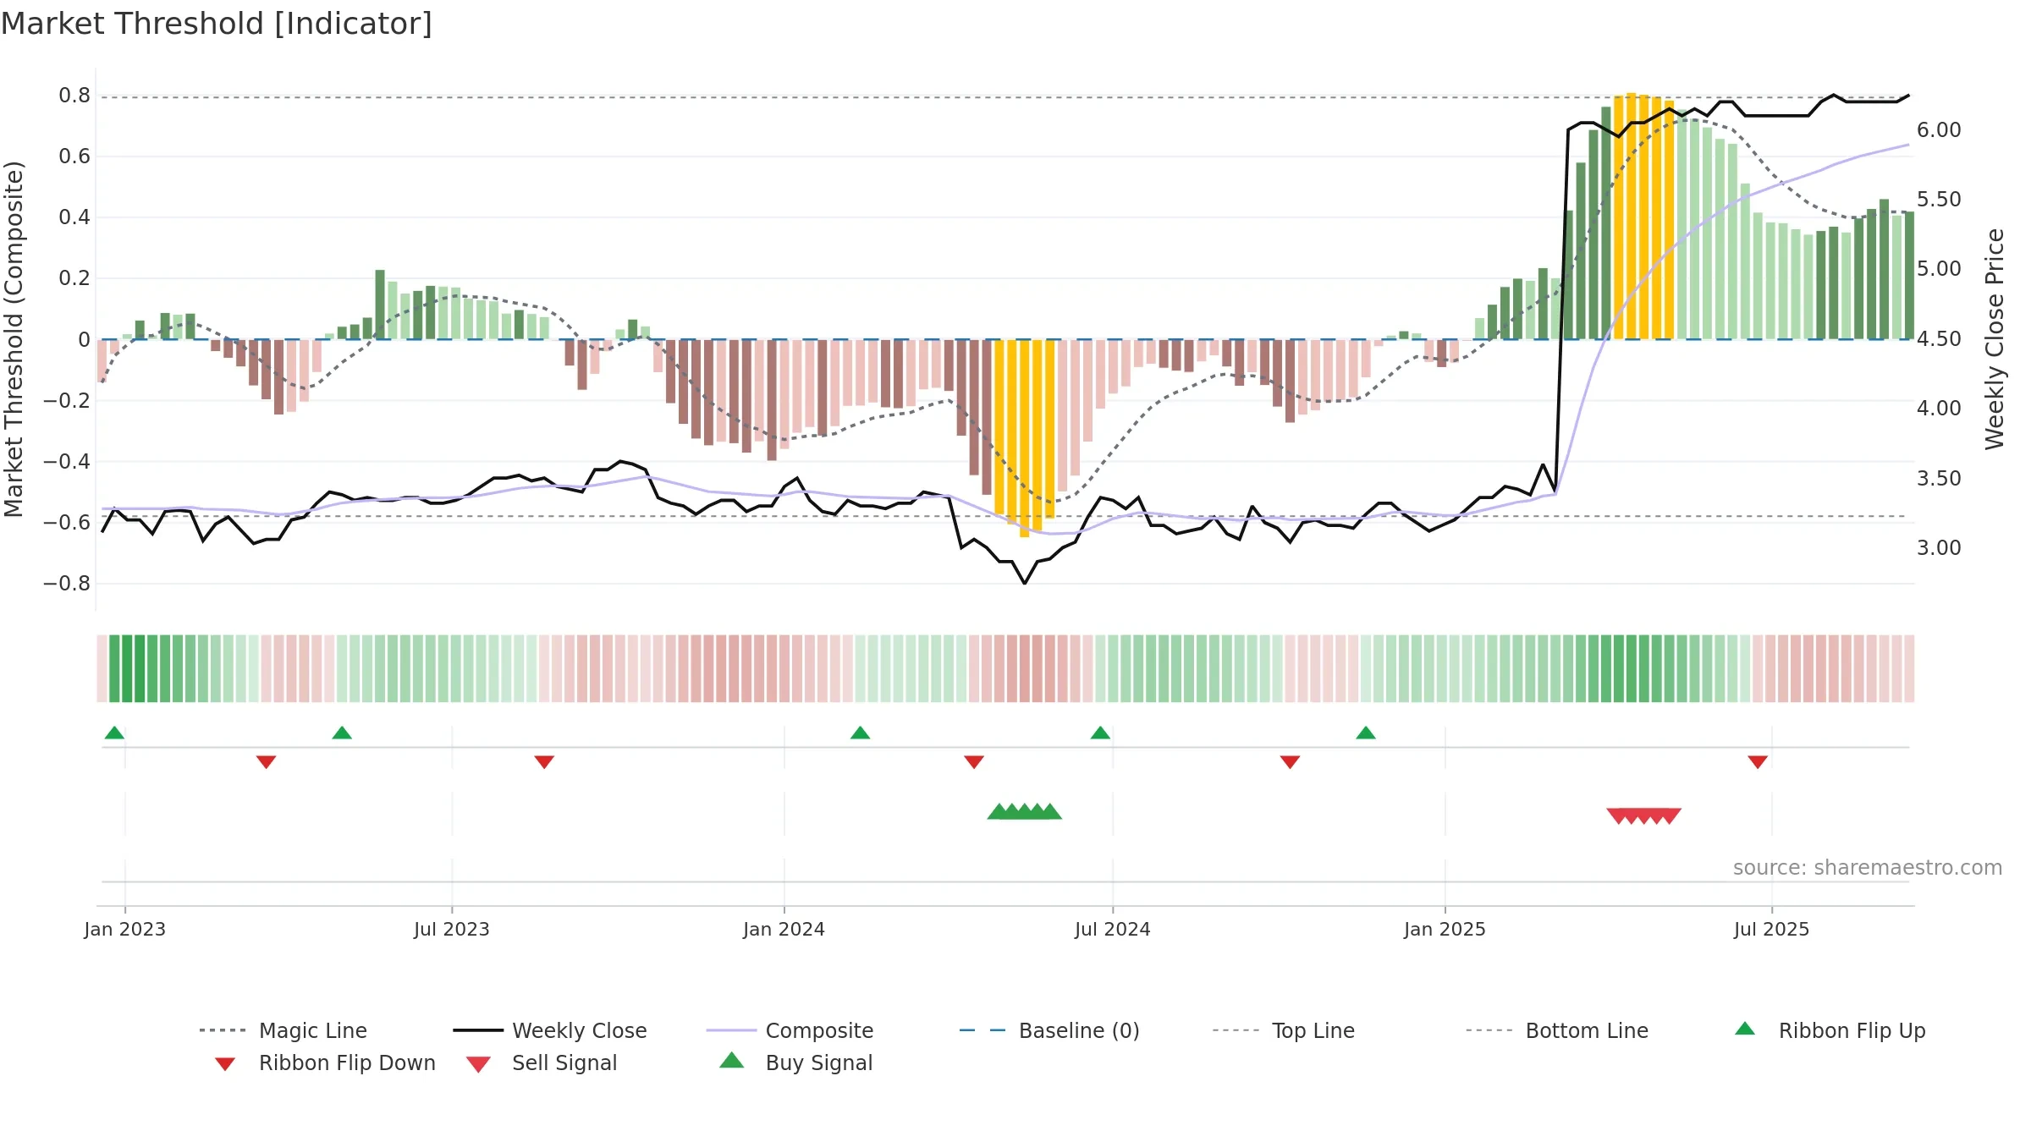Click the leftmost green buy signal triangle in cluster
This screenshot has width=2031, height=1142.
tap(999, 811)
